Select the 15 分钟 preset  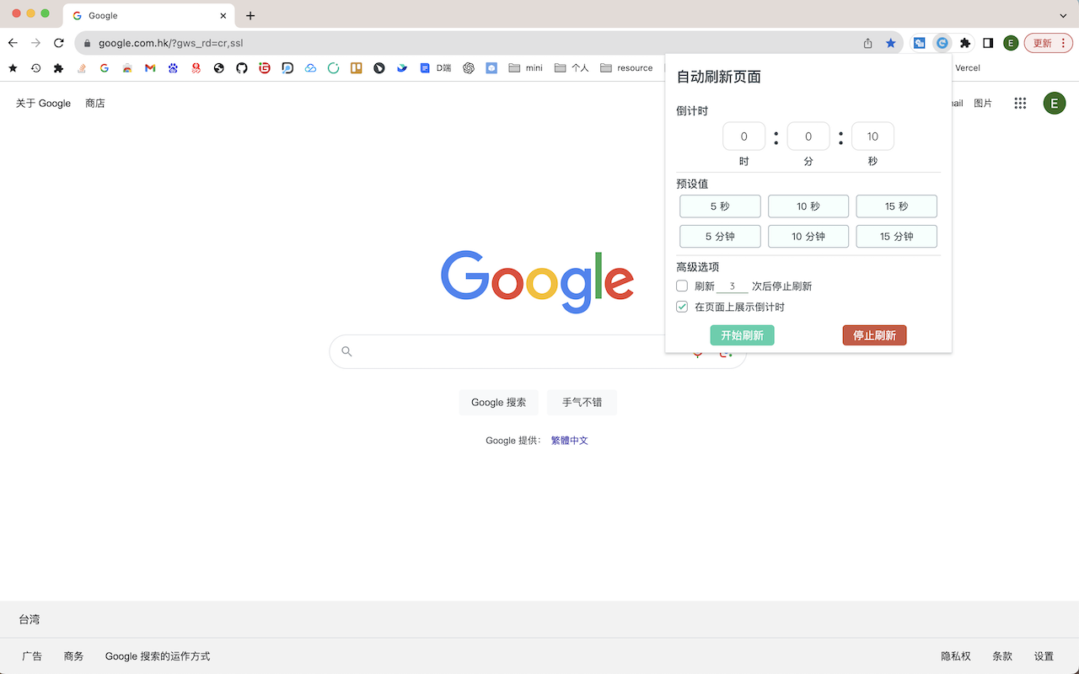click(x=896, y=237)
